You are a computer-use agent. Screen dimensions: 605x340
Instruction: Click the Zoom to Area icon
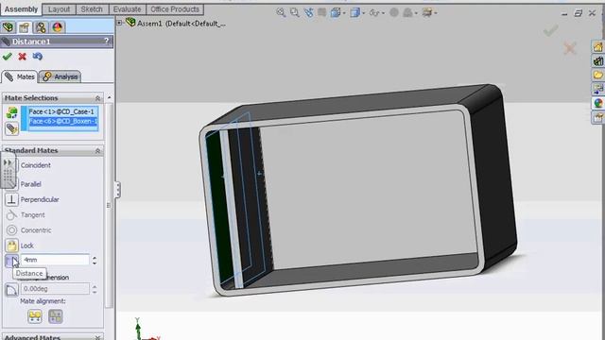tap(294, 12)
